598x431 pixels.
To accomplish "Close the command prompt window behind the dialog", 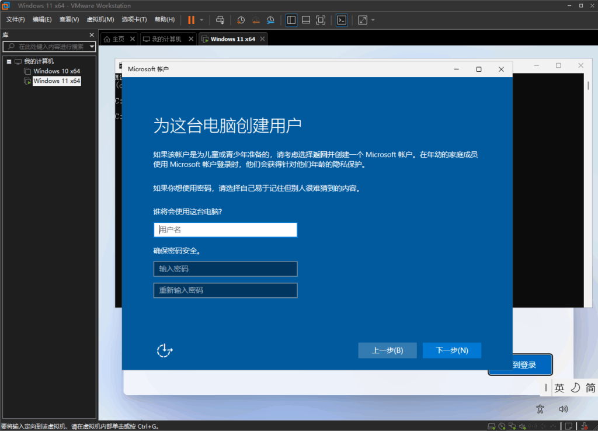I will 581,65.
